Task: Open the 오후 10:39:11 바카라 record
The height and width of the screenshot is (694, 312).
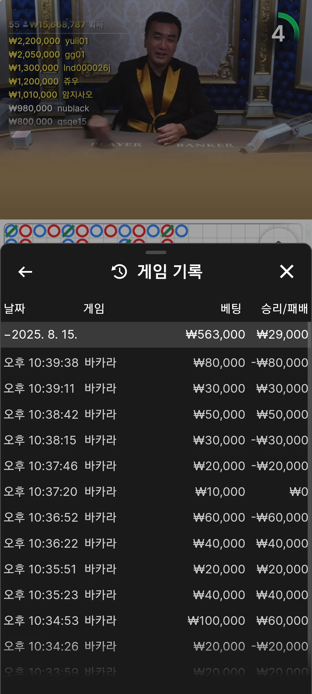Action: pyautogui.click(x=156, y=388)
